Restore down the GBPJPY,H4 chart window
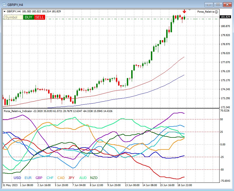The width and height of the screenshot is (234, 191). [218, 5]
